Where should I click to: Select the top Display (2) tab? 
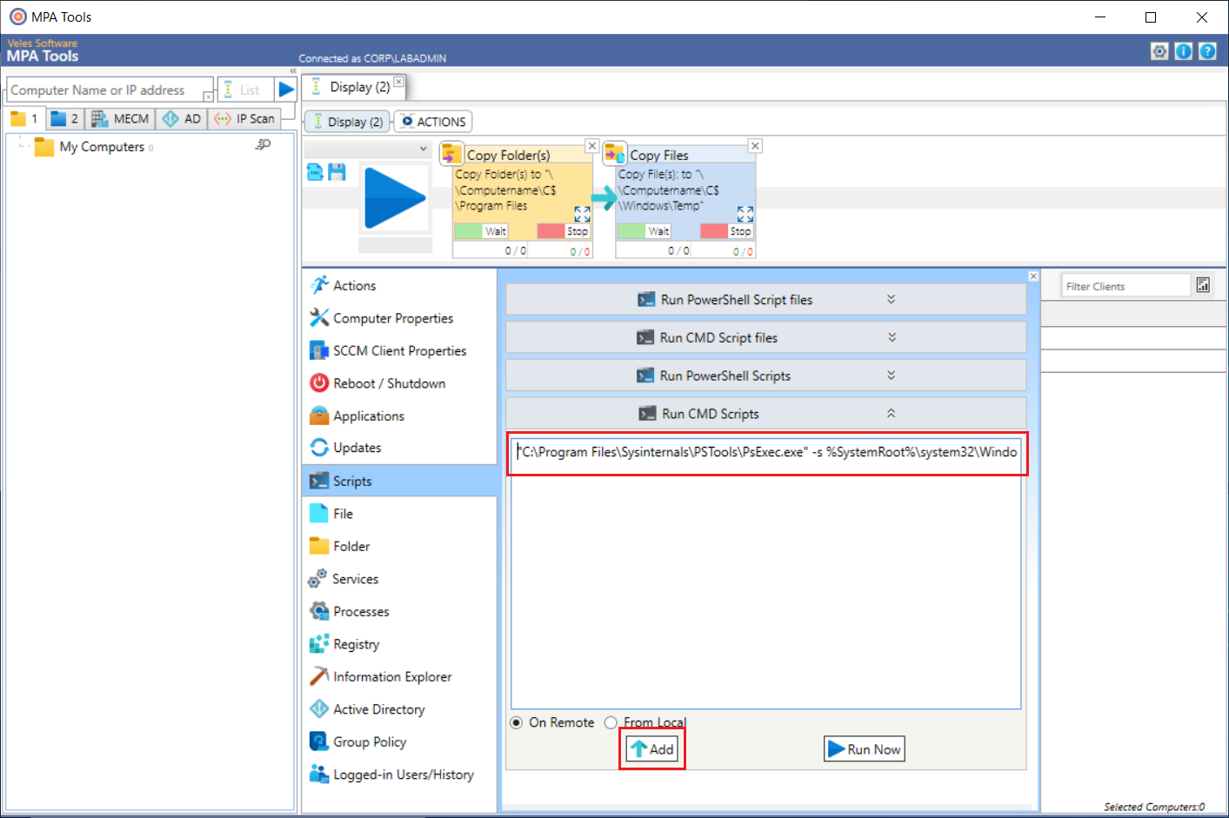(352, 87)
